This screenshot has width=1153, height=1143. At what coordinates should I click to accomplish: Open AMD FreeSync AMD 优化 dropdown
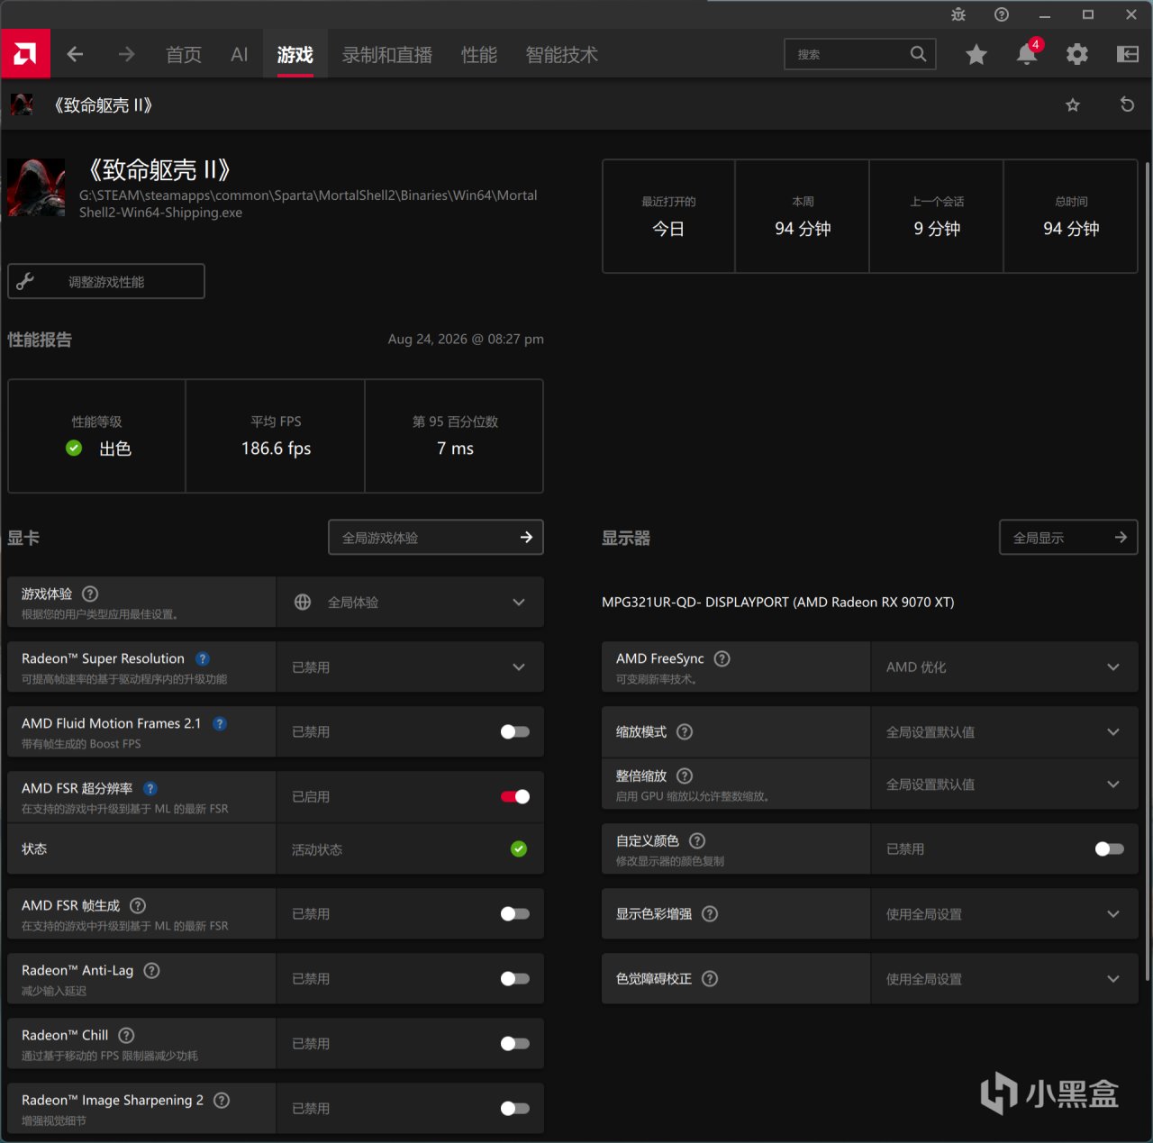[1004, 667]
